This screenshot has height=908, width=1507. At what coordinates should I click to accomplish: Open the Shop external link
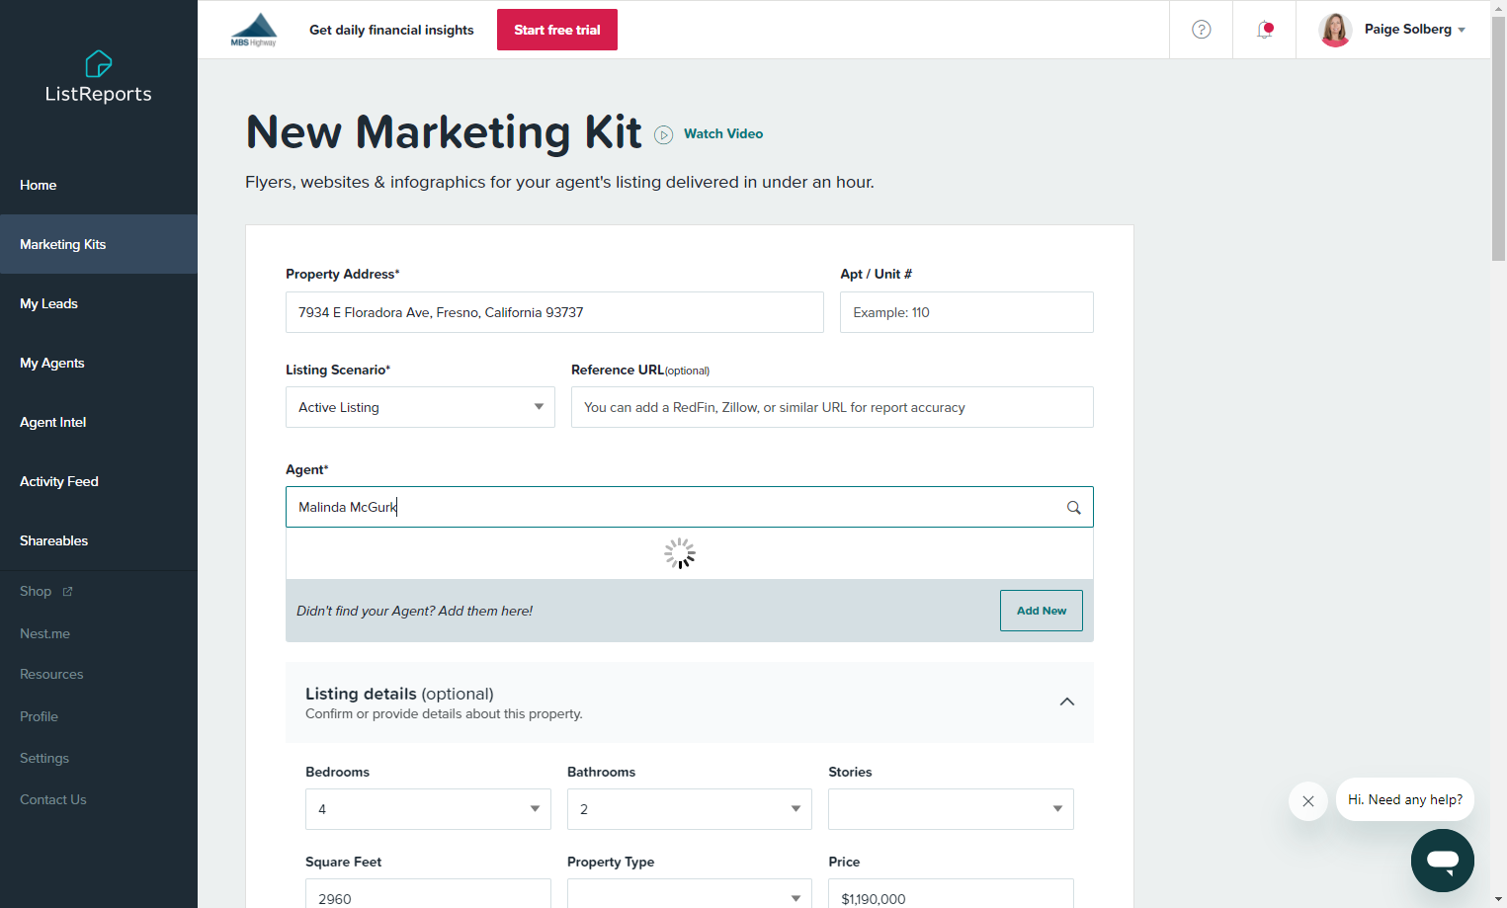click(x=46, y=591)
